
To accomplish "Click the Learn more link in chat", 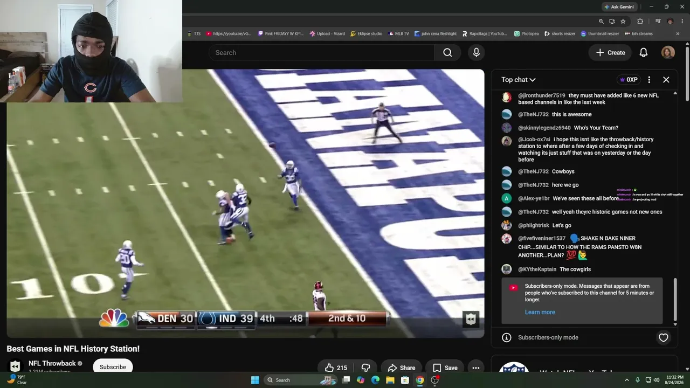I will (x=540, y=312).
